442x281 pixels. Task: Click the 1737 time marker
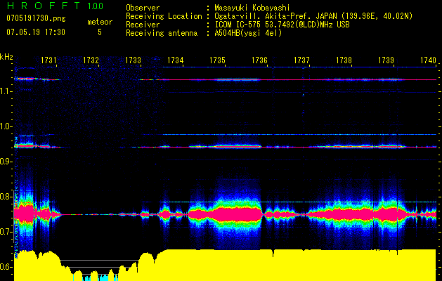[301, 60]
